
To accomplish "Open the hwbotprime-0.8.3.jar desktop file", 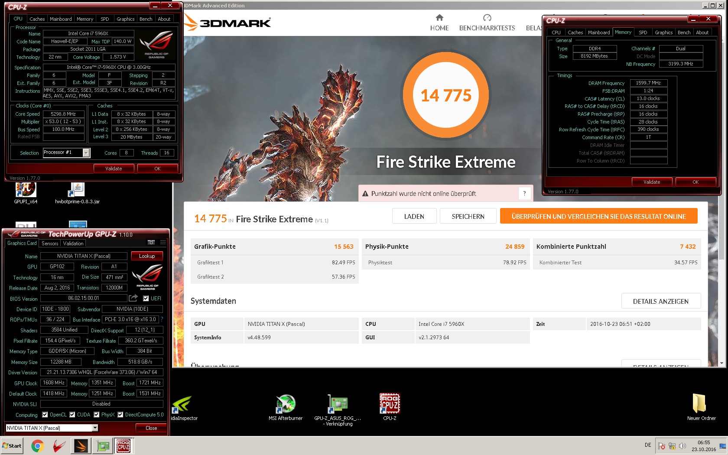I will (x=77, y=193).
